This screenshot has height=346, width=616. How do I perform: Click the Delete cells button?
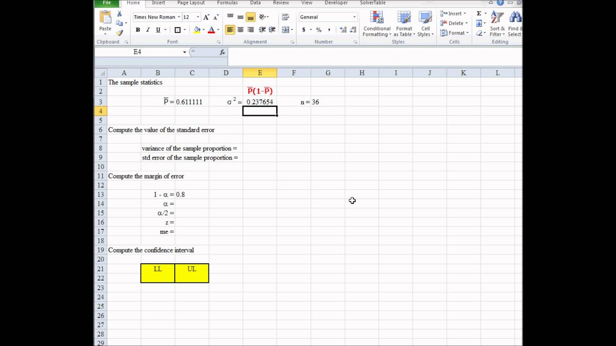pos(453,23)
